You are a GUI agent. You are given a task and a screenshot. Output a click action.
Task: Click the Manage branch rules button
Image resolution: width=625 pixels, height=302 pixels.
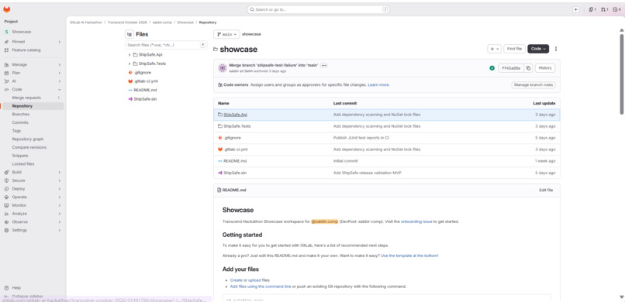533,84
